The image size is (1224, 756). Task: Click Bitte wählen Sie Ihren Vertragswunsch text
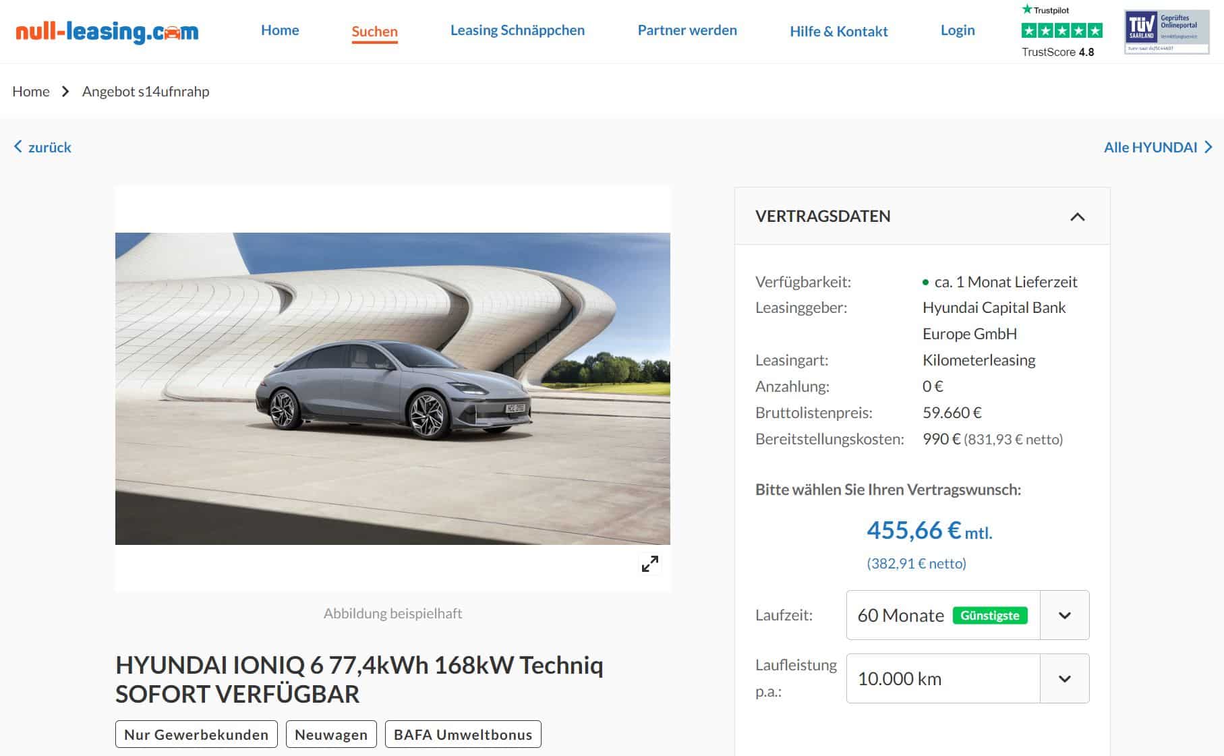(888, 490)
